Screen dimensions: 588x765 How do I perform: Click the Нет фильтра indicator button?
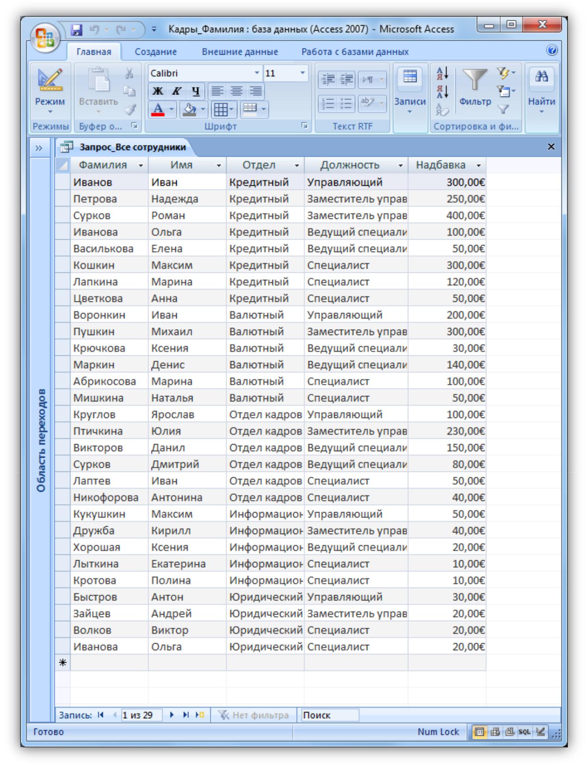coord(254,715)
